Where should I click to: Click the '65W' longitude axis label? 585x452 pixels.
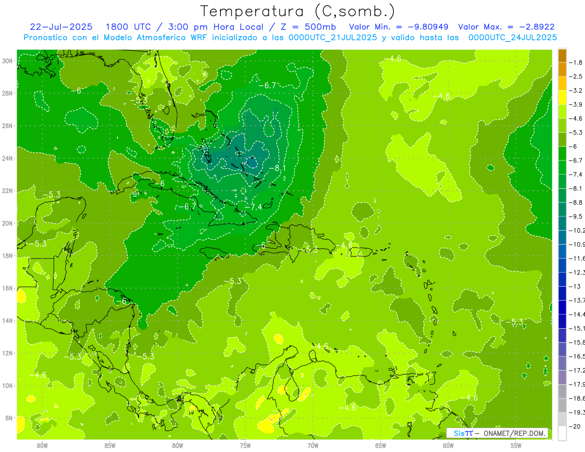coord(381,446)
